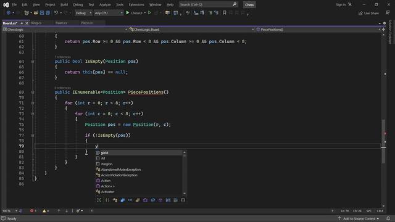Screen dimensions: 395x222
Task: Toggle the keywords filter in IntelliSense
Action: click(175, 200)
